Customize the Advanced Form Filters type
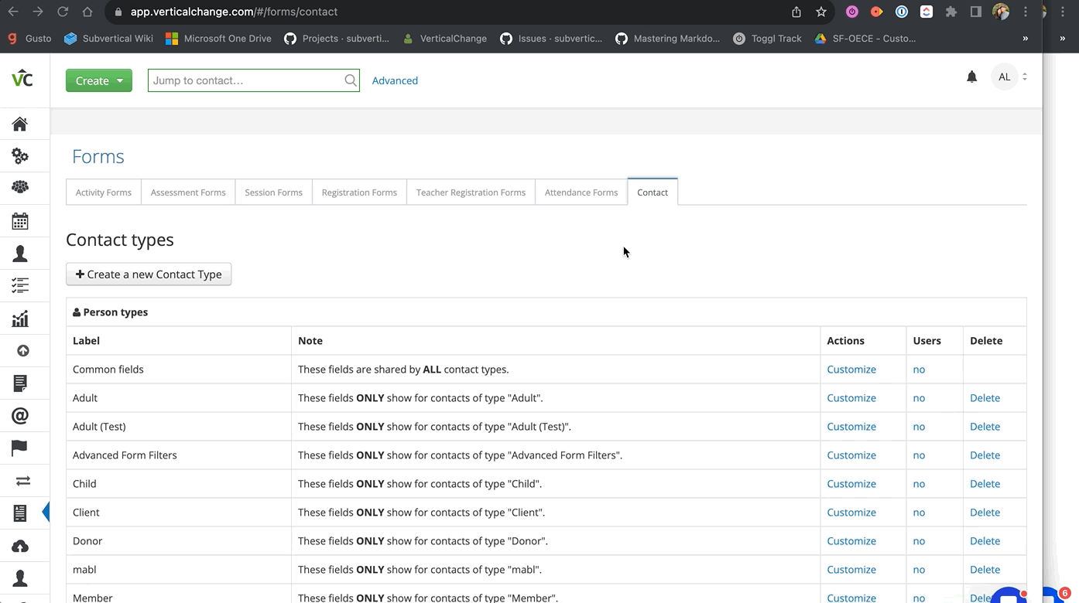The height and width of the screenshot is (603, 1079). click(x=851, y=455)
